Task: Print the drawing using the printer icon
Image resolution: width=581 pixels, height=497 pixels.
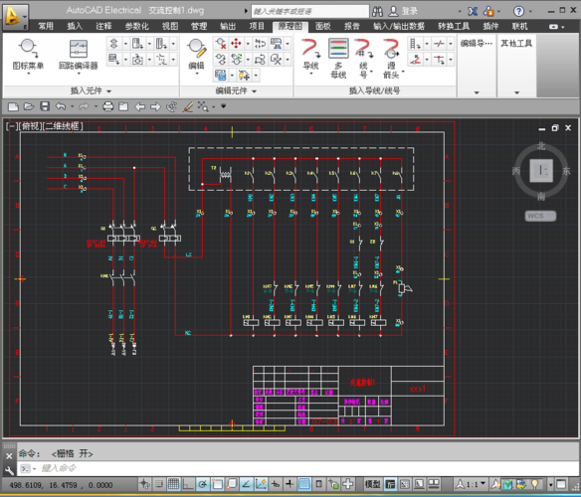Action: 107,106
